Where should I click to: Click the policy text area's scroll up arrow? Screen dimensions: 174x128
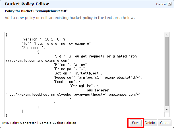pyautogui.click(x=167, y=35)
